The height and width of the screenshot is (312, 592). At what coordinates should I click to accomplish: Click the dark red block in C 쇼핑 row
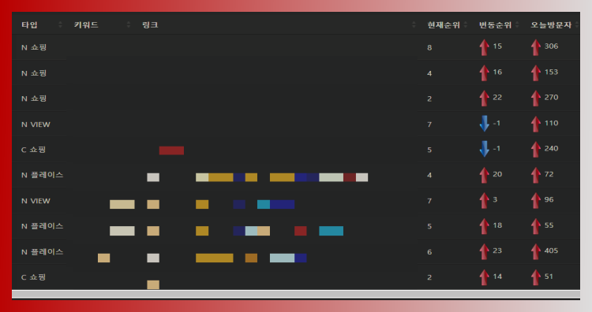coord(171,150)
